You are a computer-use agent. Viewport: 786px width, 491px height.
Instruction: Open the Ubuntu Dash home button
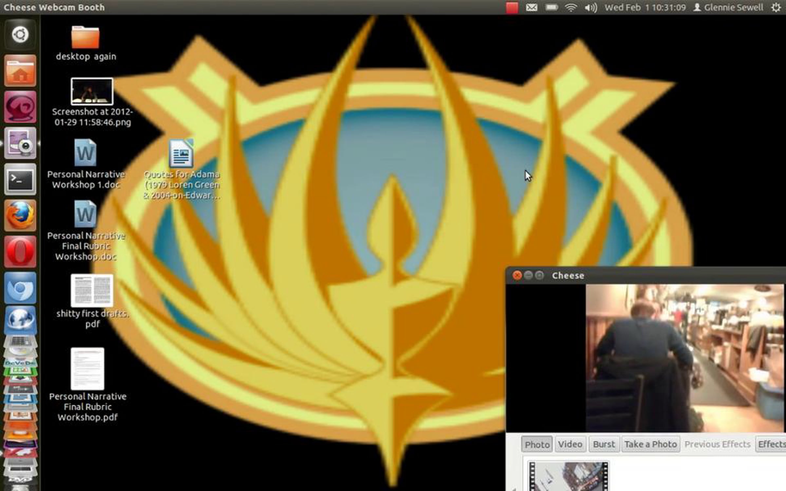pos(20,34)
